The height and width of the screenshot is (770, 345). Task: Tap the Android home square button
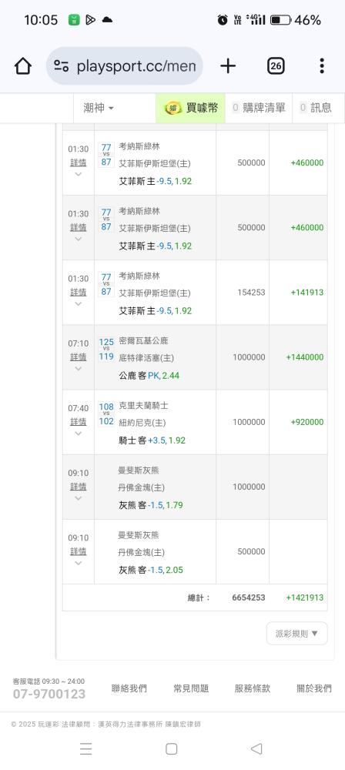(172, 748)
